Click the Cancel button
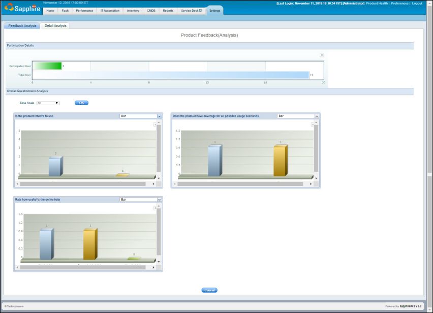The width and height of the screenshot is (433, 313). 209,290
